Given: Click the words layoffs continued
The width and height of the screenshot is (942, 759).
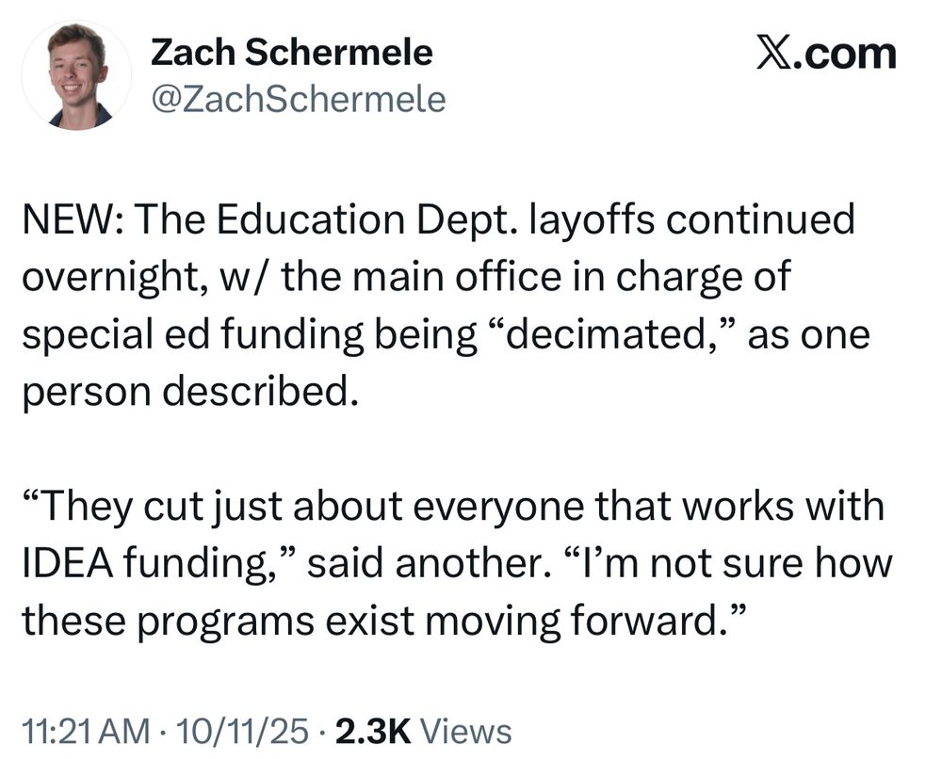Looking at the screenshot, I should [691, 219].
